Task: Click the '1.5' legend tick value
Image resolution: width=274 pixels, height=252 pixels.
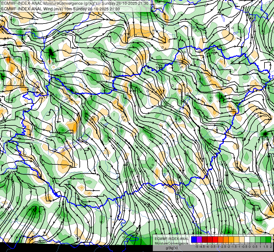Action: [x=266, y=247]
